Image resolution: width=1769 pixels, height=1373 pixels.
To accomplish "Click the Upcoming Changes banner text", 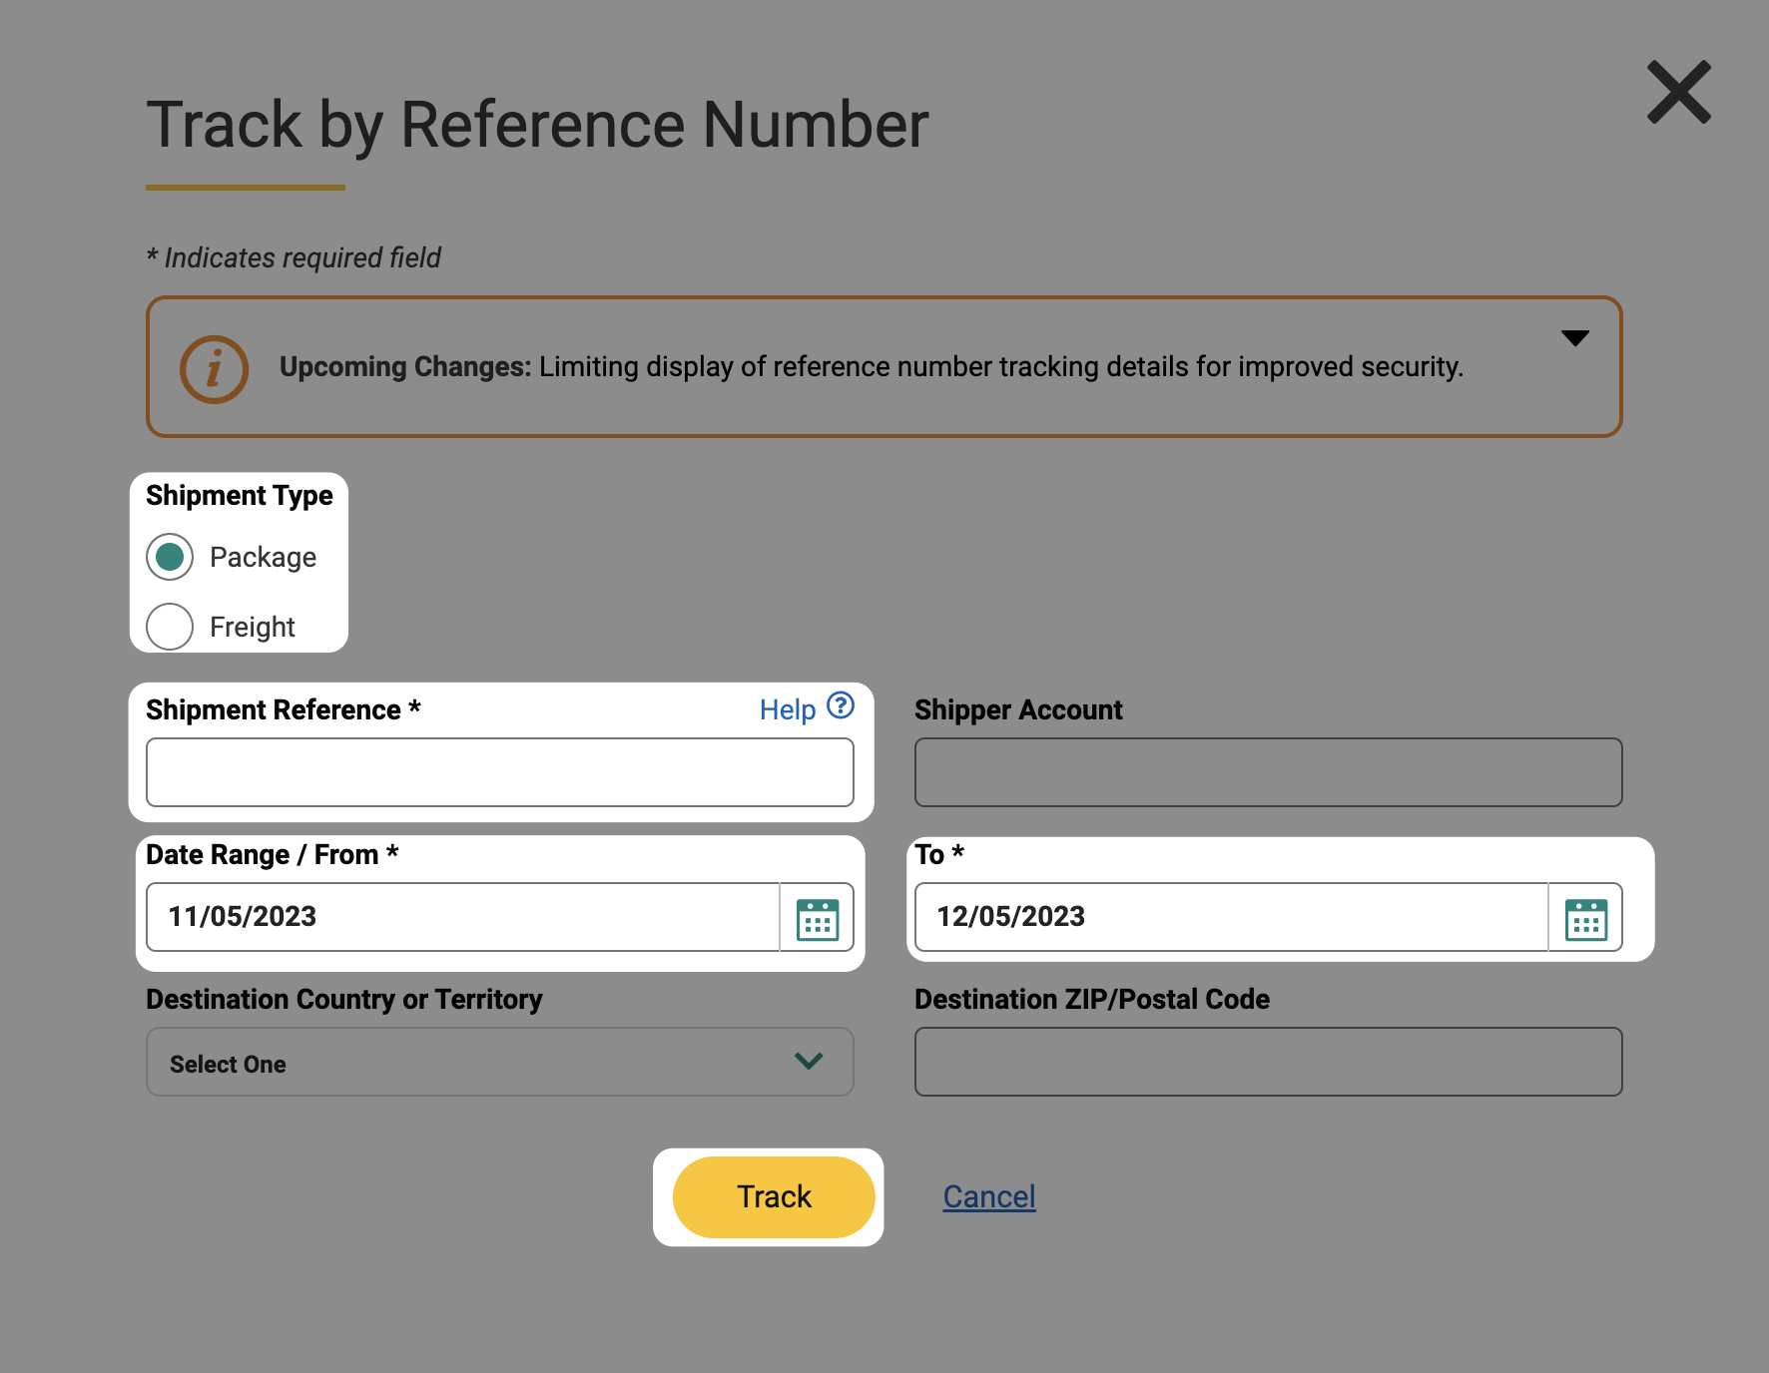I will [x=871, y=367].
